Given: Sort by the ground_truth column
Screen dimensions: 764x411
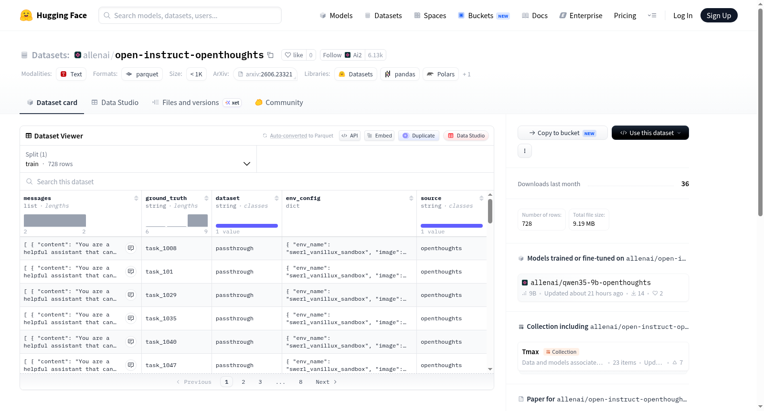Looking at the screenshot, I should pyautogui.click(x=206, y=198).
